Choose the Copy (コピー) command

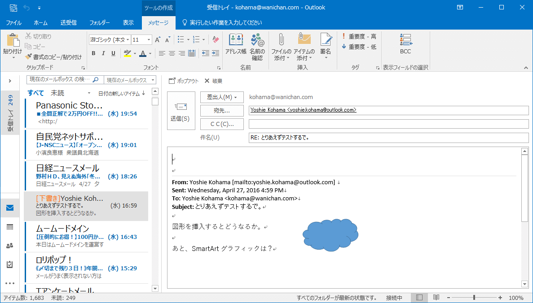point(35,47)
